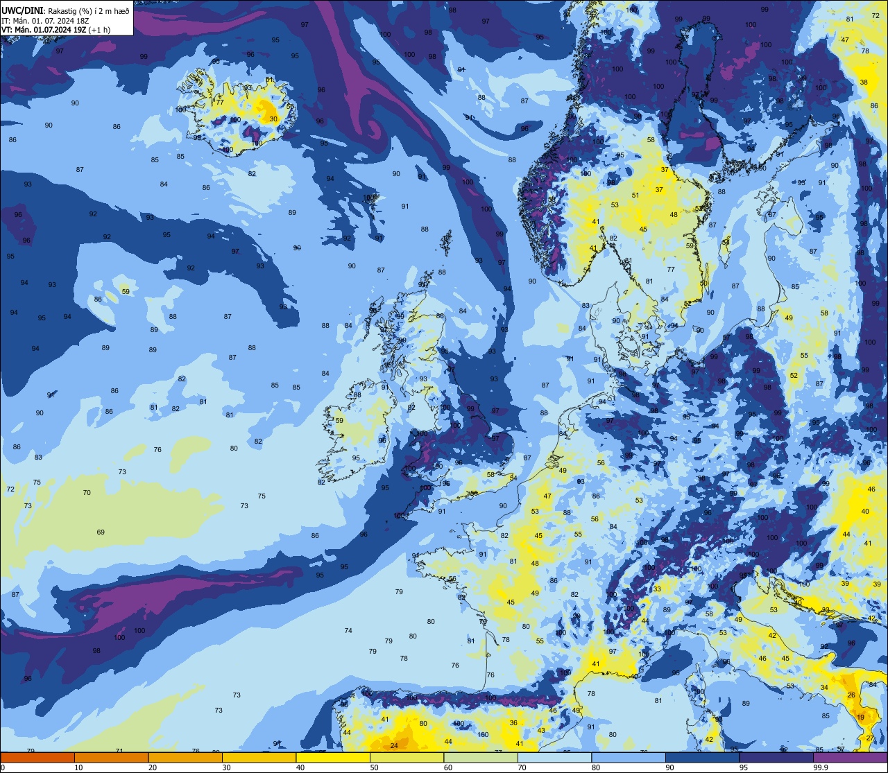Click the humidity value 30 over Iceland
The height and width of the screenshot is (773, 888).
point(274,119)
